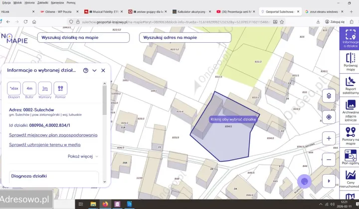Open the Zakładki browser menu
Image resolution: width=359 pixels, height=209 pixels.
[43, 2]
